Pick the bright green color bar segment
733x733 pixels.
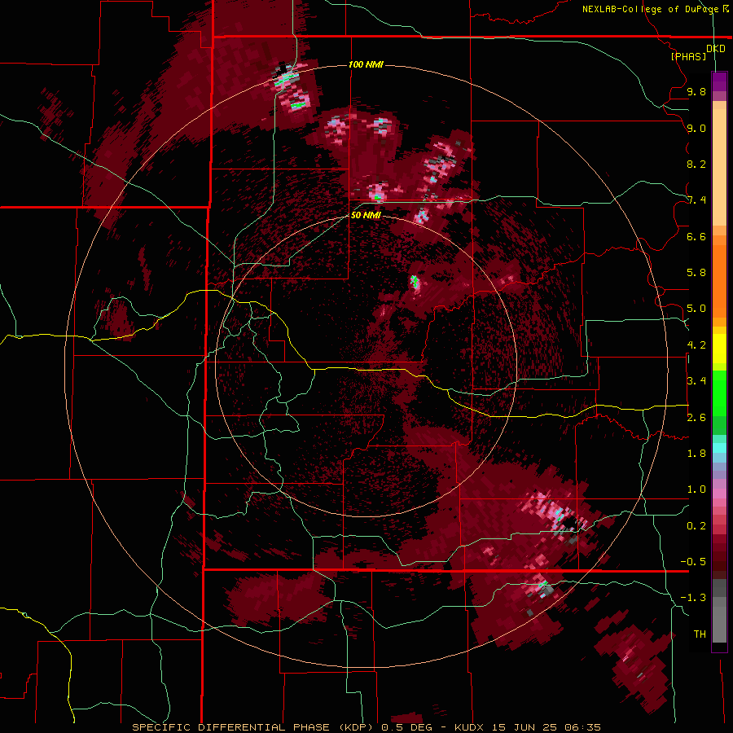click(x=719, y=393)
